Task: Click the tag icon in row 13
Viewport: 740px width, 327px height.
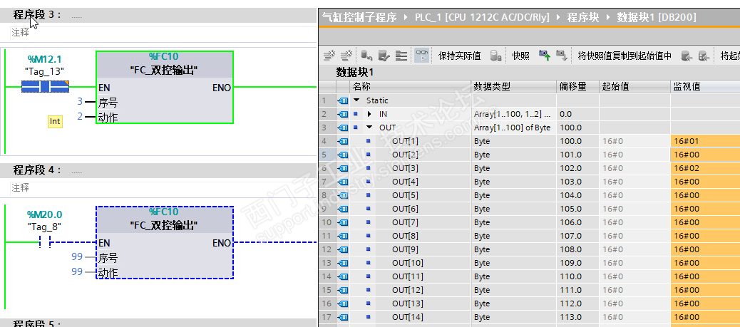Action: pyautogui.click(x=343, y=263)
